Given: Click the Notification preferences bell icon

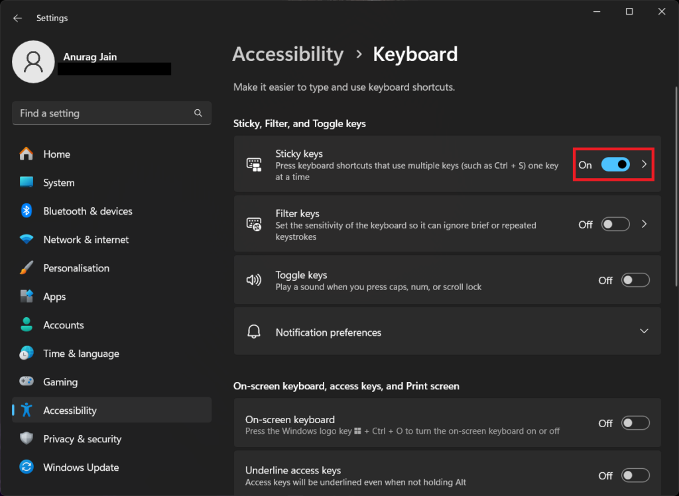Looking at the screenshot, I should point(253,331).
